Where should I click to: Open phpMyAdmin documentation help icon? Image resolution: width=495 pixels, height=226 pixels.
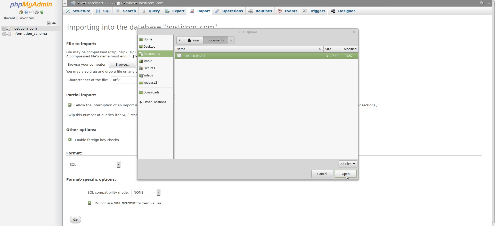[26, 12]
